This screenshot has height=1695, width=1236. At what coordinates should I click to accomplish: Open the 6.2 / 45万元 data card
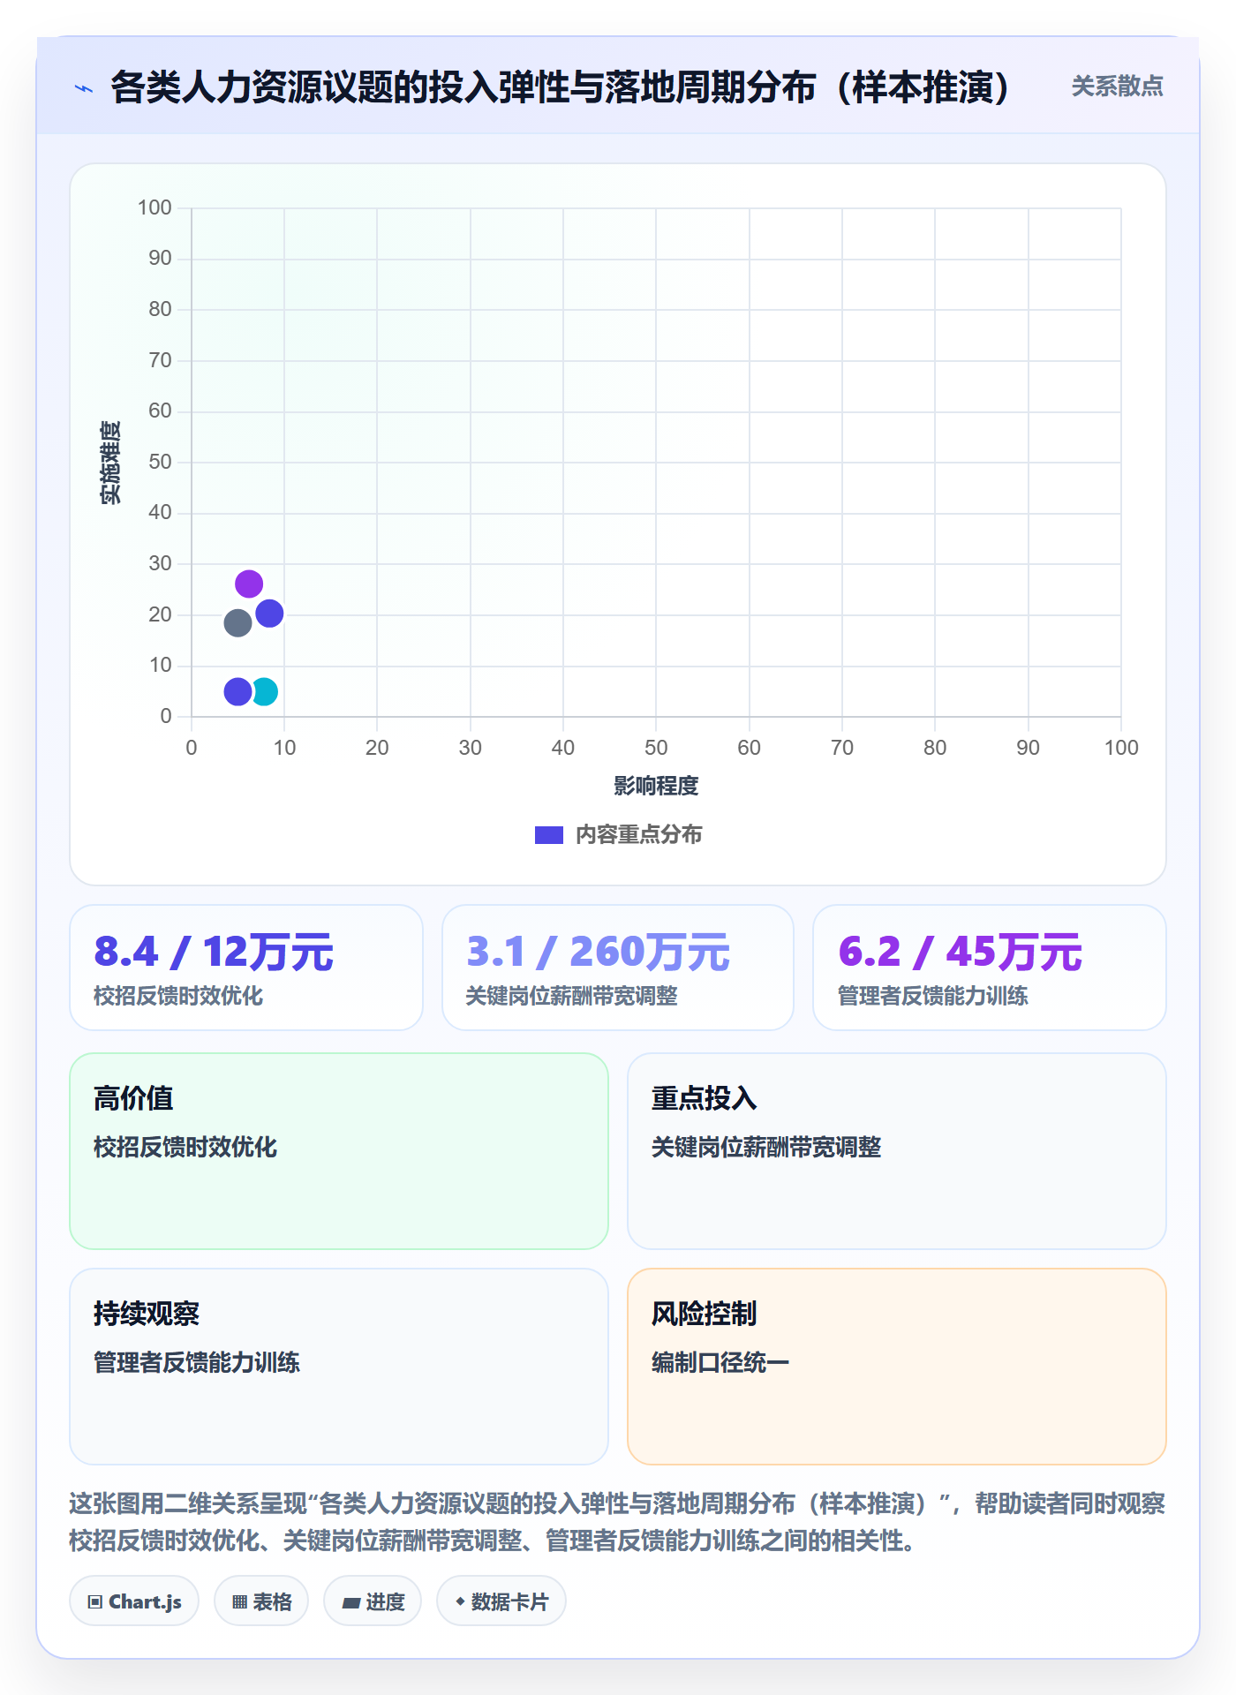click(990, 968)
